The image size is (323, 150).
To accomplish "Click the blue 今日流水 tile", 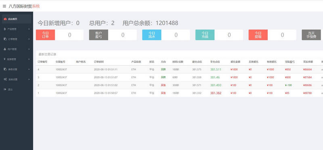I will (x=152, y=35).
